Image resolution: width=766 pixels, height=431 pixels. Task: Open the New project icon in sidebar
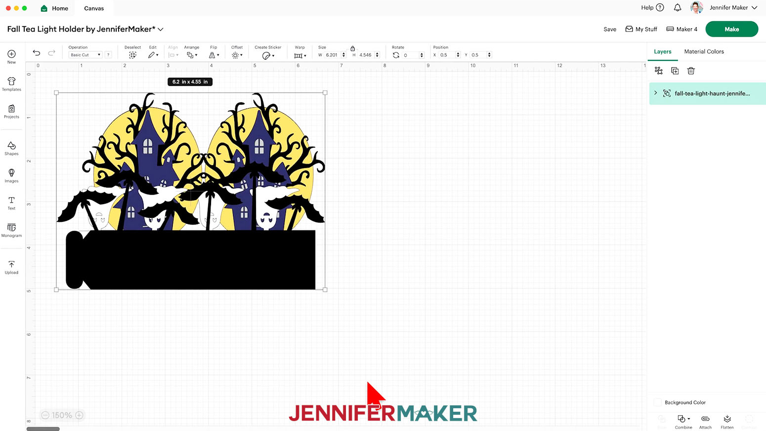coord(11,56)
